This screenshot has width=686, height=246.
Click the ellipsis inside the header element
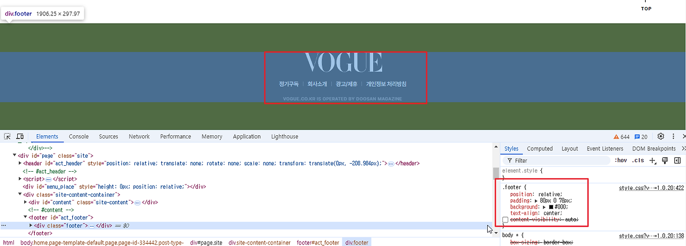coord(391,164)
